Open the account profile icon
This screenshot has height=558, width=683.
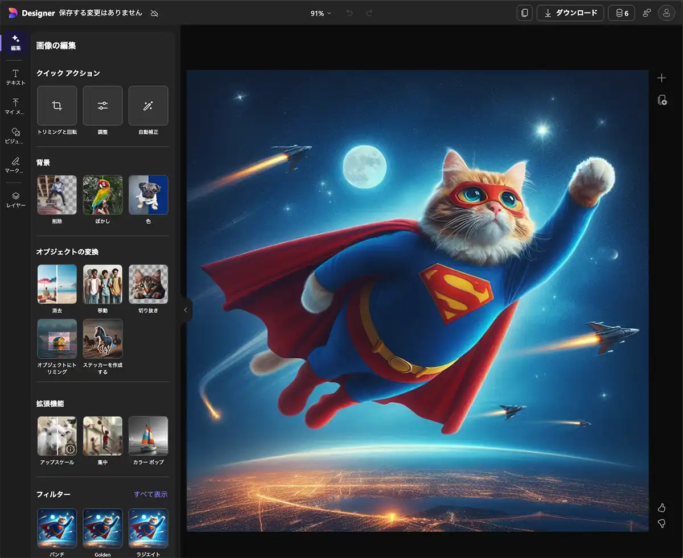point(666,13)
